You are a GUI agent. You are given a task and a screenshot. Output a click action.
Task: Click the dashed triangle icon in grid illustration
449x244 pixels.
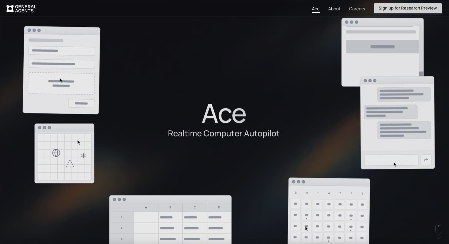pyautogui.click(x=70, y=164)
